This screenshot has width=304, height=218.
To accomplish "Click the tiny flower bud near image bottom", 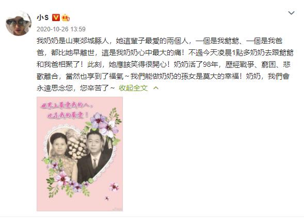I will pyautogui.click(x=107, y=198).
